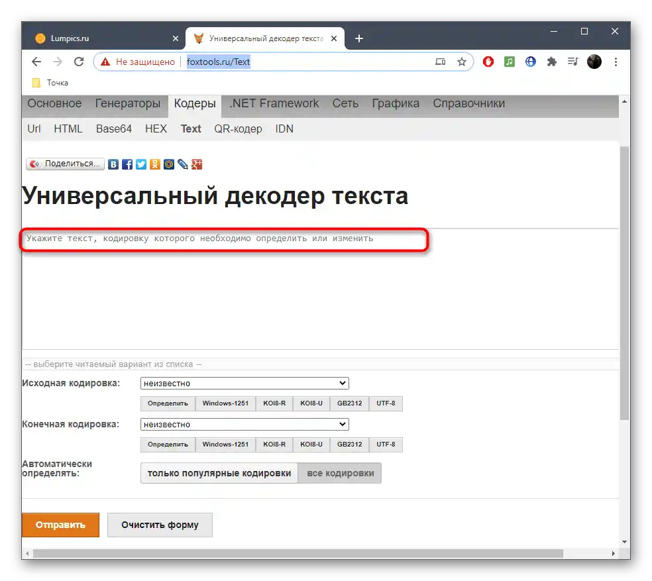This screenshot has height=581, width=652.
Task: Close the Универсальный декодер текста tab
Action: [334, 38]
